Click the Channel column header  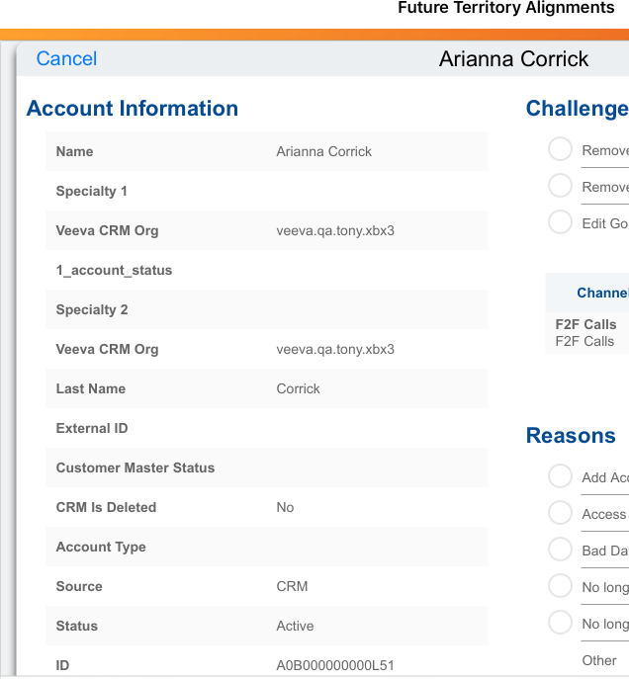point(602,293)
